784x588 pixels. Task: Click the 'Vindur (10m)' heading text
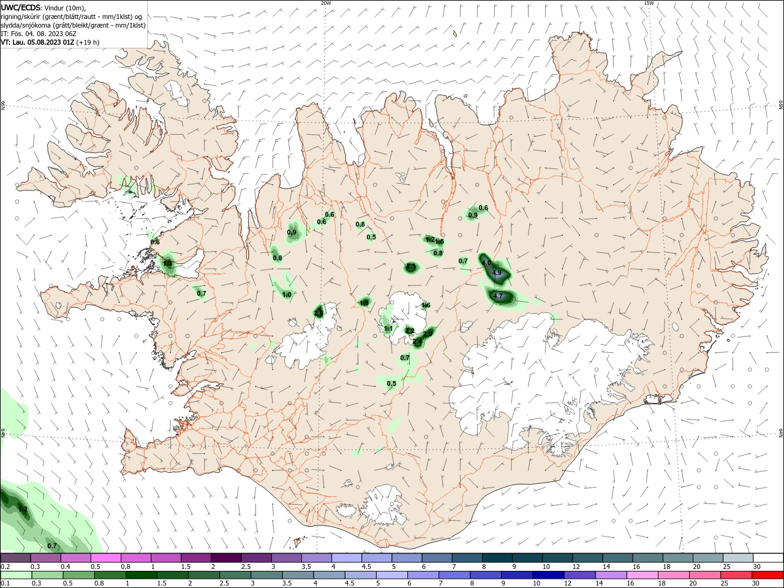point(66,8)
